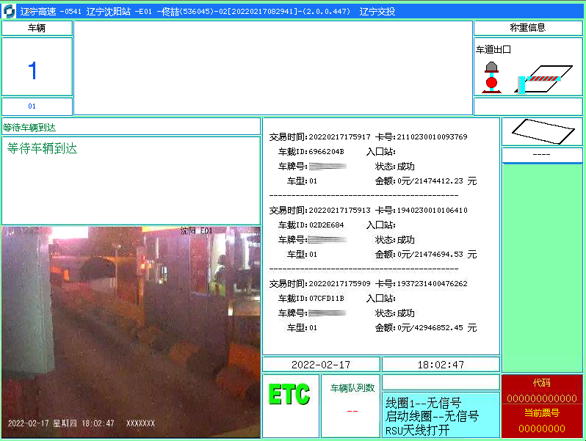
Task: Select the transaction with card number 1937231400476262
Action: point(373,305)
